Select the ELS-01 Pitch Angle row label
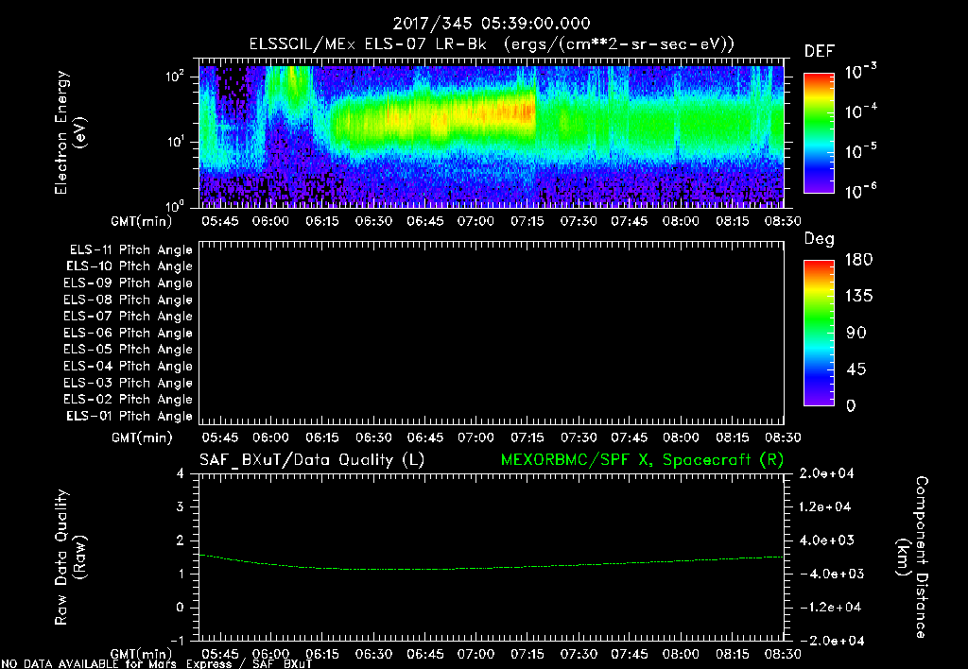Screen dimensions: 968x669 pyautogui.click(x=130, y=416)
